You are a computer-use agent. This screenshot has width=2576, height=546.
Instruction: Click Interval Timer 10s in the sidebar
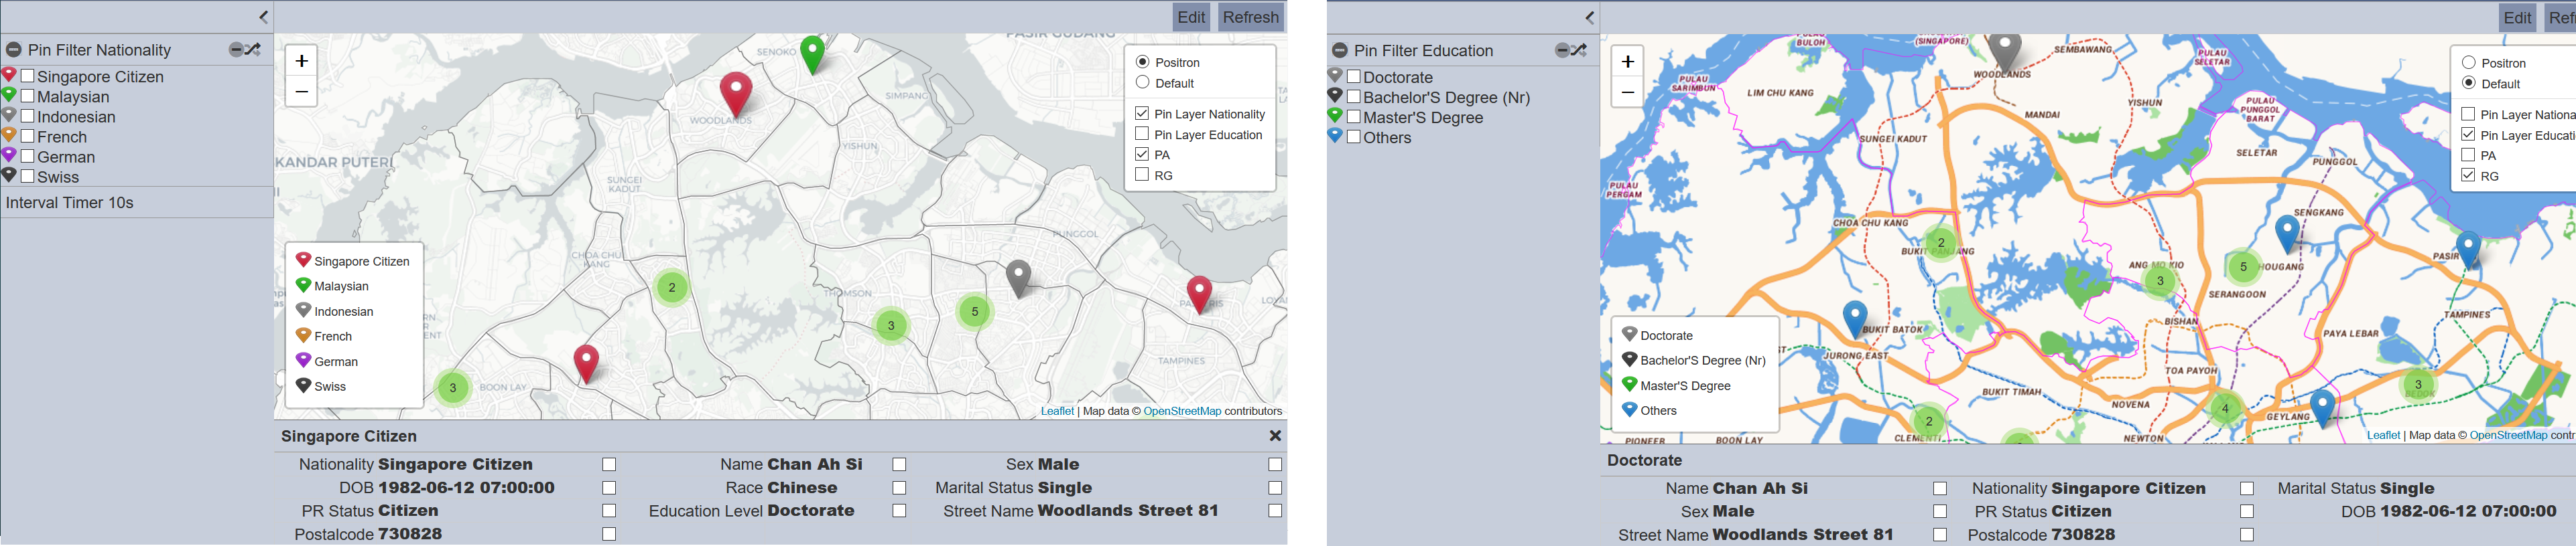pyautogui.click(x=70, y=203)
